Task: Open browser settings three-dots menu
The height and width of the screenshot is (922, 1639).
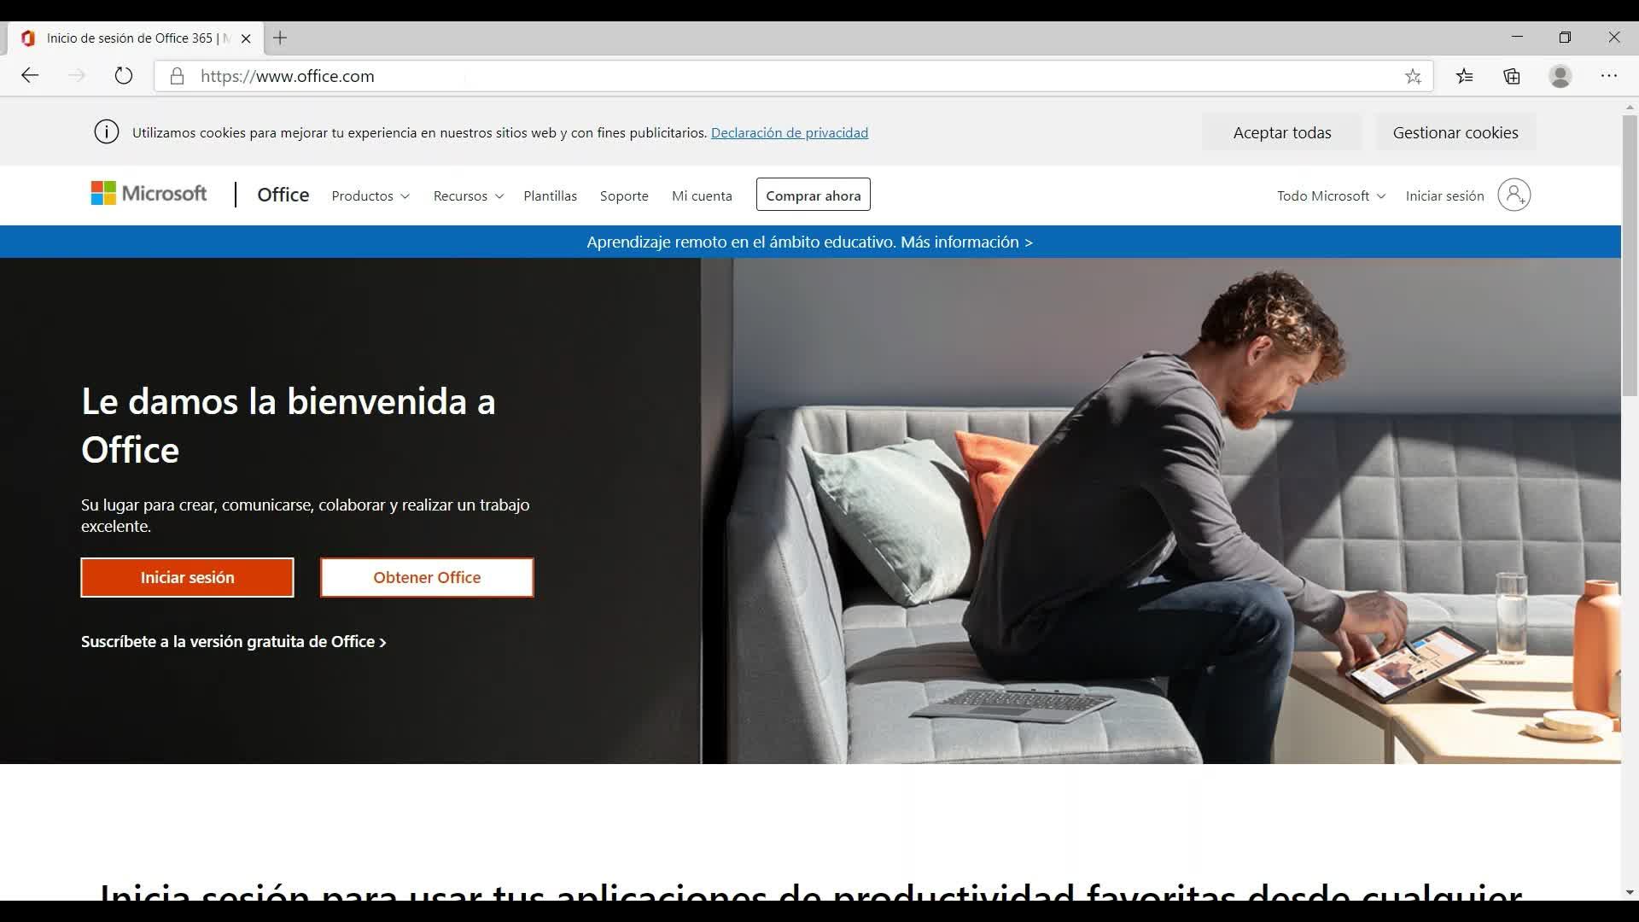Action: point(1608,76)
